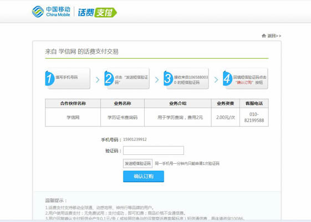This screenshot has height=222, width=311.
Task: Click the home icon beside 返回
Action: [x=264, y=36]
